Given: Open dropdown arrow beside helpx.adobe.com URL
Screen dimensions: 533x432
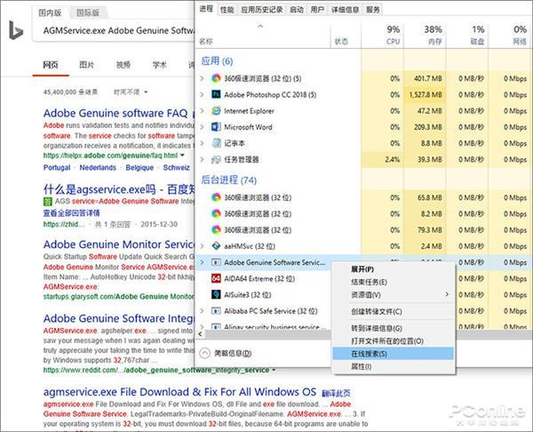Looking at the screenshot, I should tap(182, 156).
